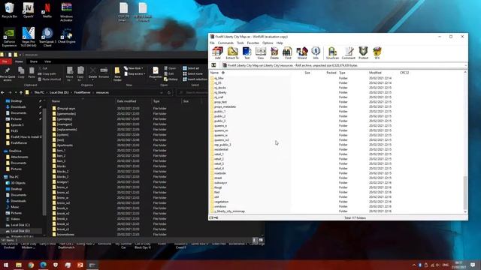Viewport: 481px width, 270px height.
Task: Click the Info icon in WinRAR
Action: point(316,52)
